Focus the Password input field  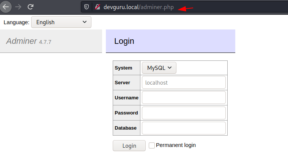pos(184,113)
